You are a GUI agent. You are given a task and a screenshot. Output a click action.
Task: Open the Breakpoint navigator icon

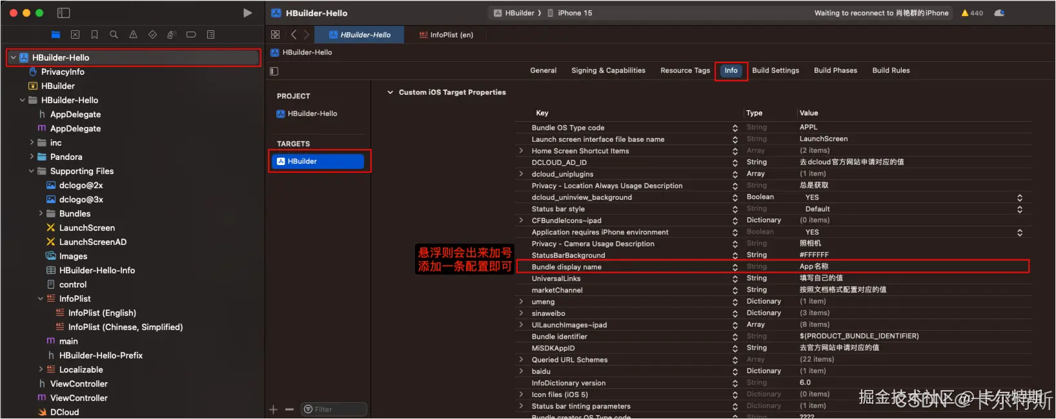pos(191,35)
